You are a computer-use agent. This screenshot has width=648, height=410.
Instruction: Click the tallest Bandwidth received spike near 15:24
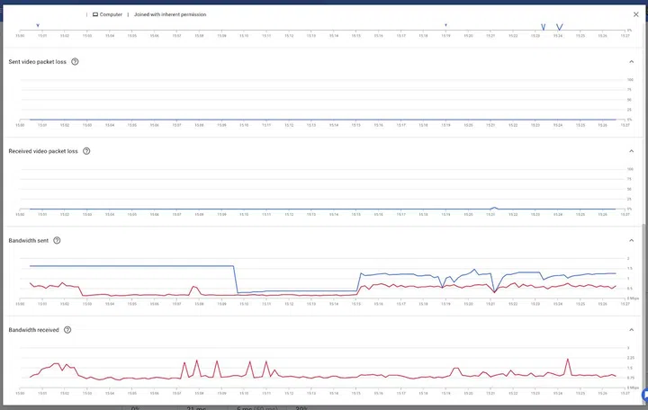[x=568, y=360]
